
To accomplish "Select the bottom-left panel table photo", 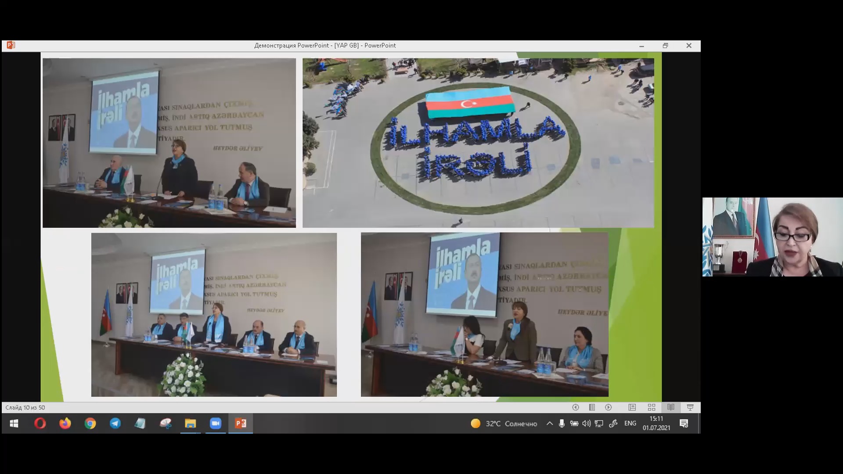I will click(x=214, y=315).
